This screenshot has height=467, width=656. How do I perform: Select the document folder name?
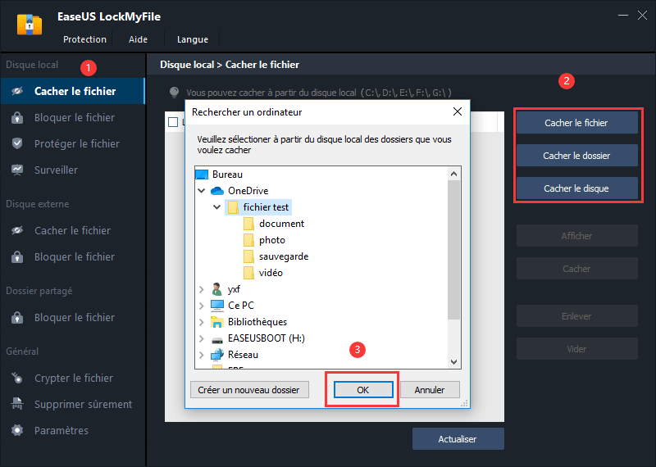point(281,224)
